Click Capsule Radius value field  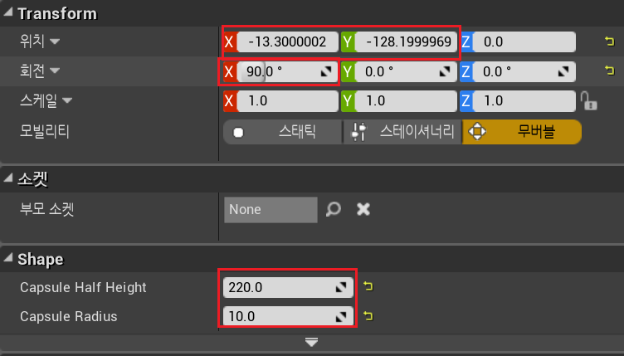coord(288,316)
